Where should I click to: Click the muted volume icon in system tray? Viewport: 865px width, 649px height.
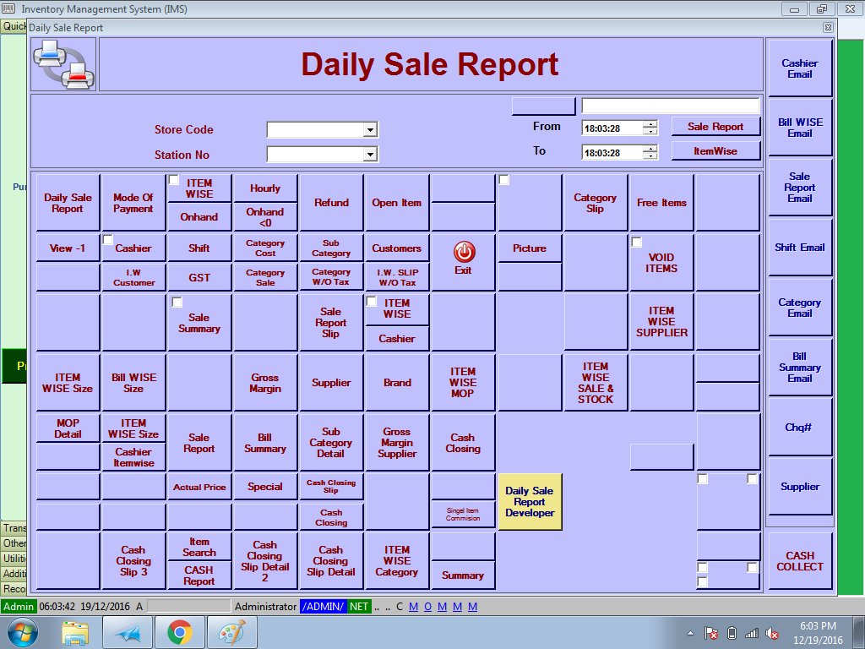click(x=771, y=633)
